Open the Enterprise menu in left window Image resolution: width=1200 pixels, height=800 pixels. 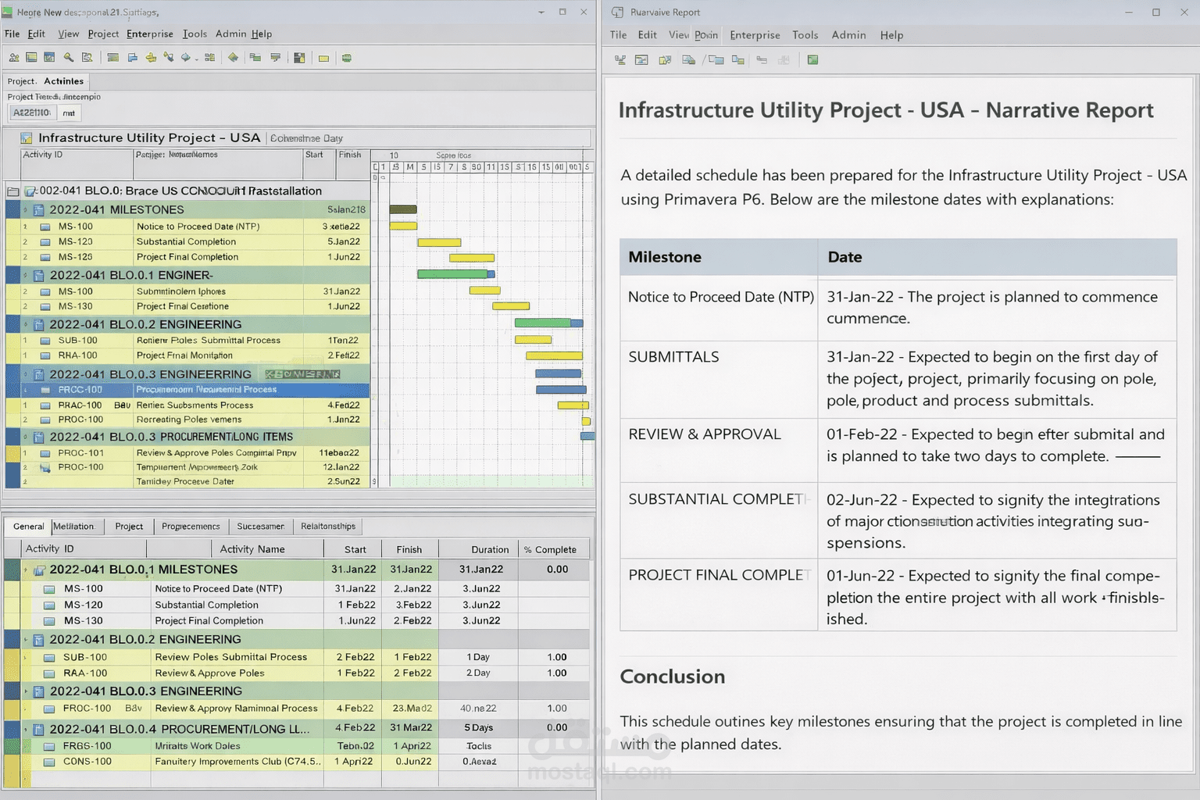click(x=150, y=34)
